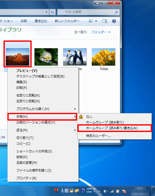Choose 印刷(P) in the context menu
This screenshot has height=196, width=155.
coord(43,88)
